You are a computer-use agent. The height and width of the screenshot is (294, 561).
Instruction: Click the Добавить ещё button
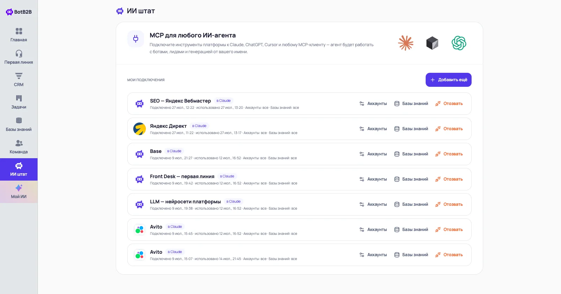pos(448,80)
